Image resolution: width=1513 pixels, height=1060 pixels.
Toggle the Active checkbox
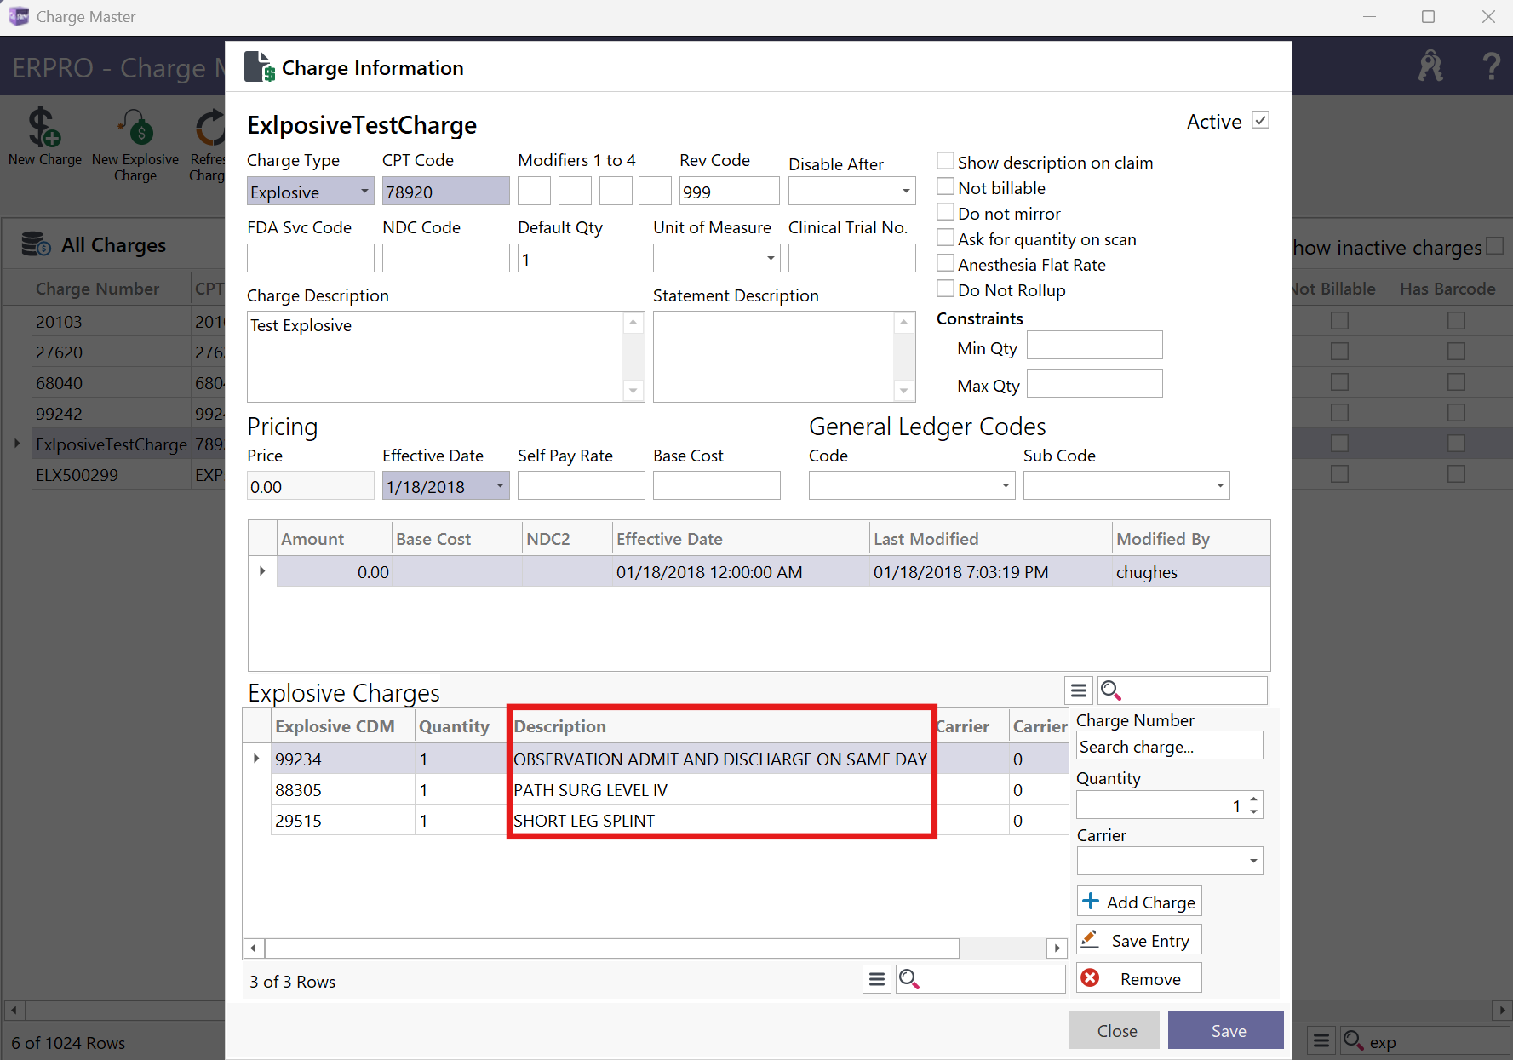point(1261,120)
